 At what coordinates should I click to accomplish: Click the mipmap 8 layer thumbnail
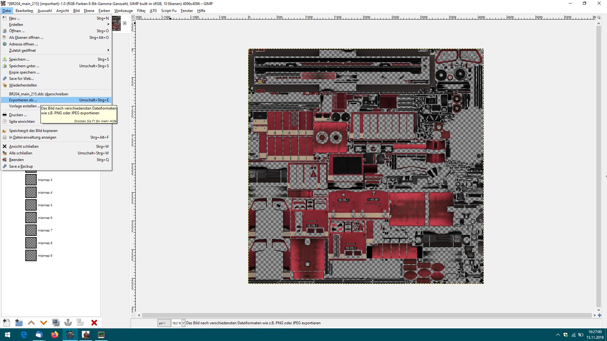coord(31,243)
